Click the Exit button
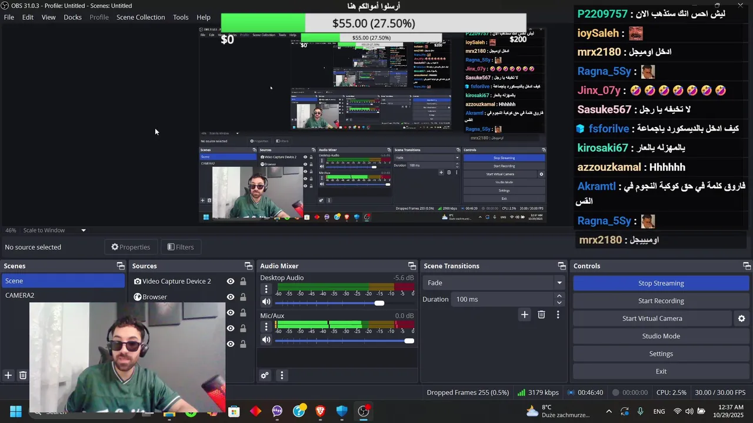Viewport: 753px width, 423px height. coord(661,371)
